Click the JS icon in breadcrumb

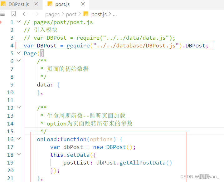pyautogui.click(x=86, y=14)
